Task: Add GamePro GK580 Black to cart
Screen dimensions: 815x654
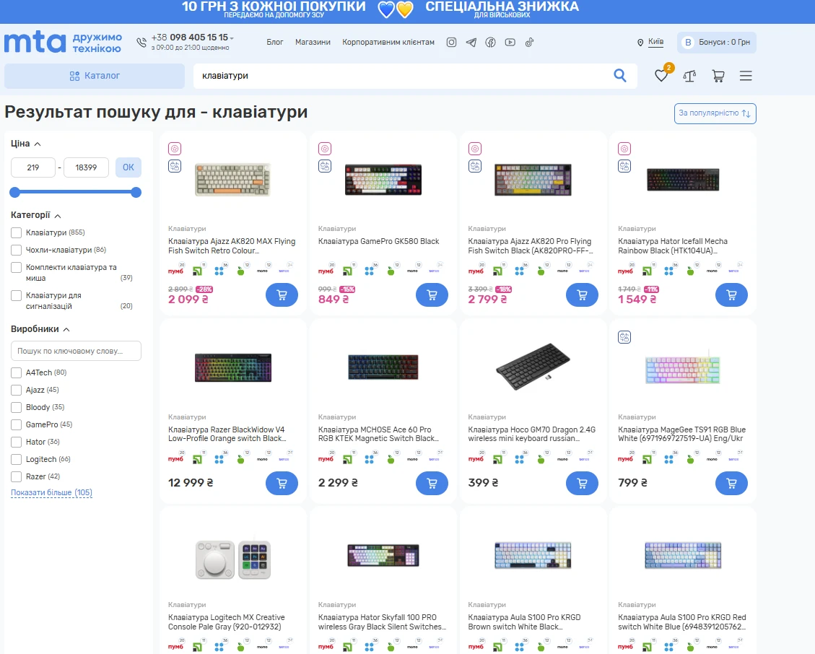Action: coord(432,295)
